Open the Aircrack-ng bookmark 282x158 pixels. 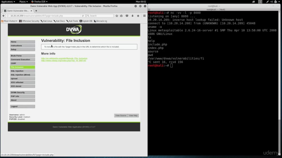tap(100, 21)
